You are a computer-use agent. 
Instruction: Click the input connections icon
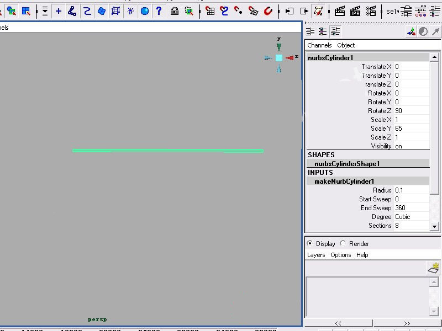pos(290,11)
